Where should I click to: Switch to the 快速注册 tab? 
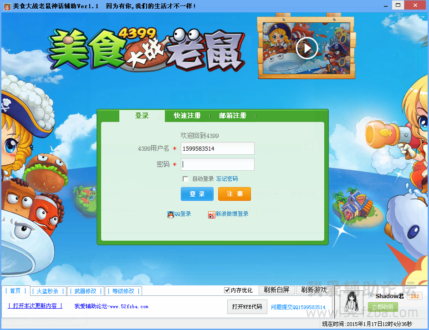(x=188, y=116)
